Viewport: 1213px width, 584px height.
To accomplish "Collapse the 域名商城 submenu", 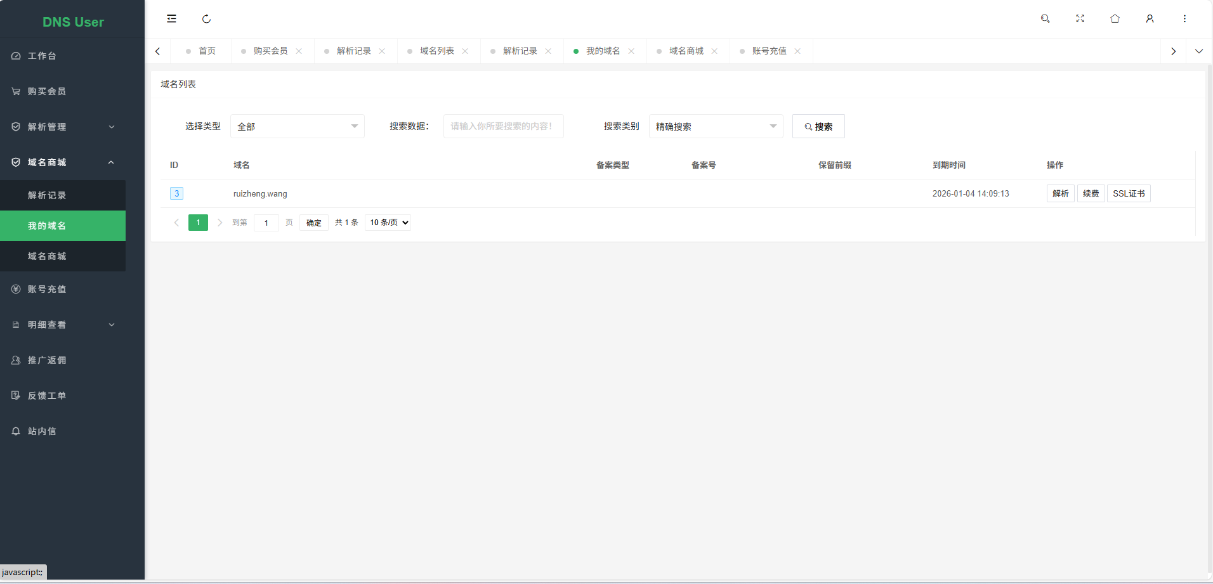I will 63,162.
